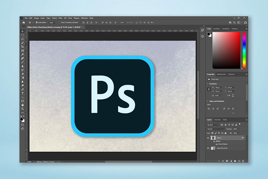Open the Opacity dropdown arrow
This screenshot has width=268, height=179.
click(239, 129)
